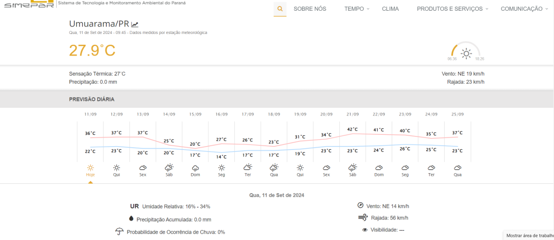This screenshot has height=240, width=554.
Task: Select Wednesday 18/09 rain forecast icon
Action: point(274,168)
